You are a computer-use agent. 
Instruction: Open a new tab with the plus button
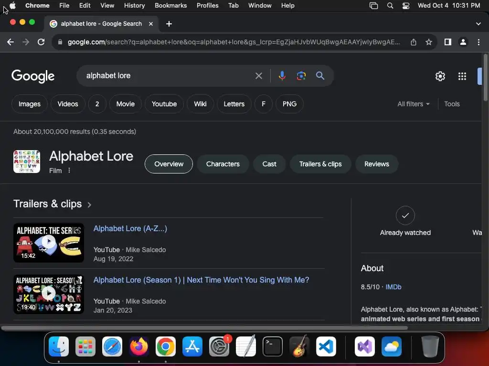tap(169, 24)
